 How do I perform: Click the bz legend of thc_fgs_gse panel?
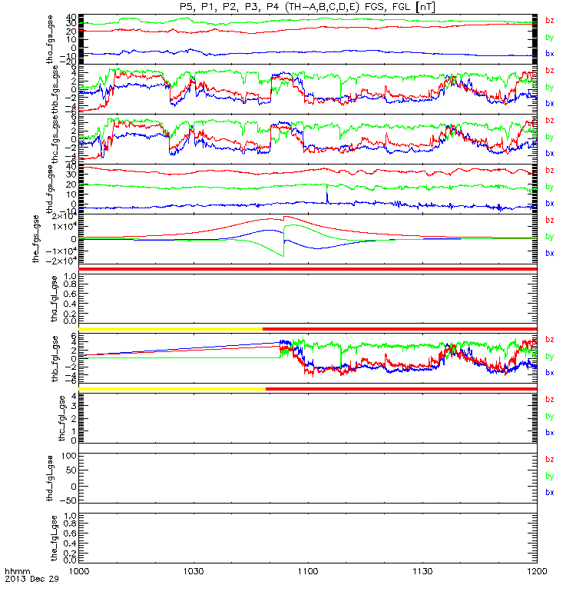[x=550, y=120]
